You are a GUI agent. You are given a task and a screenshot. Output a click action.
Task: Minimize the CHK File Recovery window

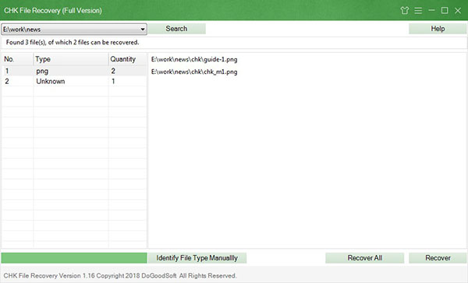(431, 10)
